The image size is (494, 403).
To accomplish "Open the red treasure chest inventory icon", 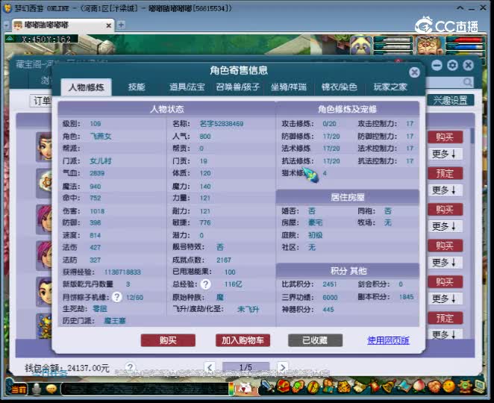I will 284,386.
